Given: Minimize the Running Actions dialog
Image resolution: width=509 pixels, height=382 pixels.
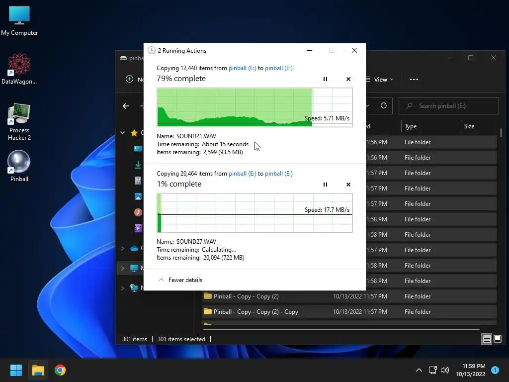Looking at the screenshot, I should coord(309,50).
